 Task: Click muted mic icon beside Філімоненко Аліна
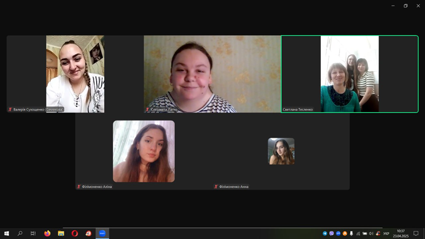coord(79,187)
